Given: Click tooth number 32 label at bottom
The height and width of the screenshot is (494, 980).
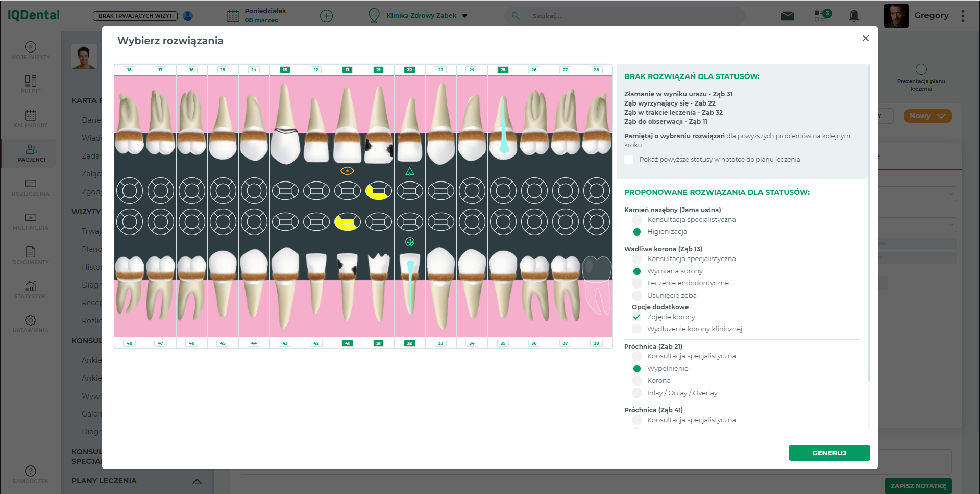Looking at the screenshot, I should pos(409,343).
